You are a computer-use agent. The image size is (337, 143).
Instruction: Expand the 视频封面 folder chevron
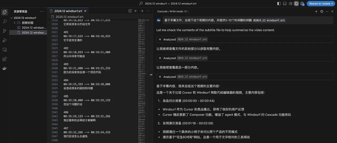(15, 23)
